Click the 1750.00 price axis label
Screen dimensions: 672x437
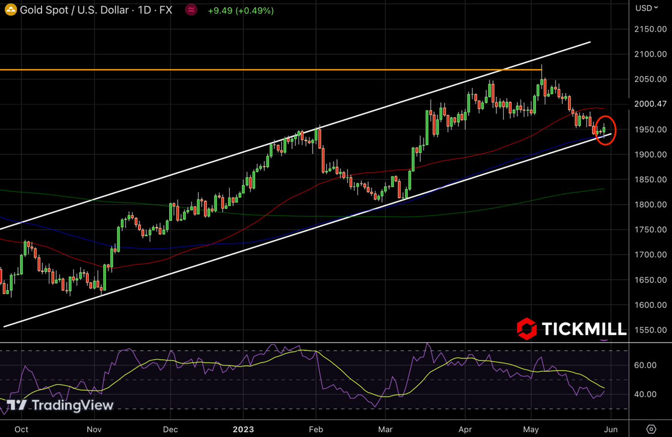click(x=650, y=229)
